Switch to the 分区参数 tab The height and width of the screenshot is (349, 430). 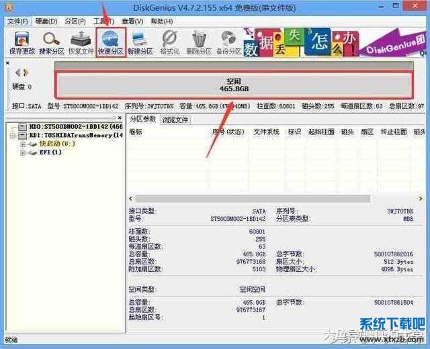[x=142, y=119]
